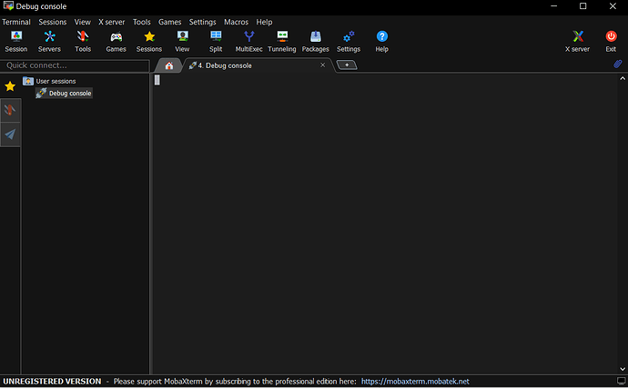Image resolution: width=628 pixels, height=388 pixels.
Task: Open the paper plane sidebar tab
Action: click(x=10, y=134)
